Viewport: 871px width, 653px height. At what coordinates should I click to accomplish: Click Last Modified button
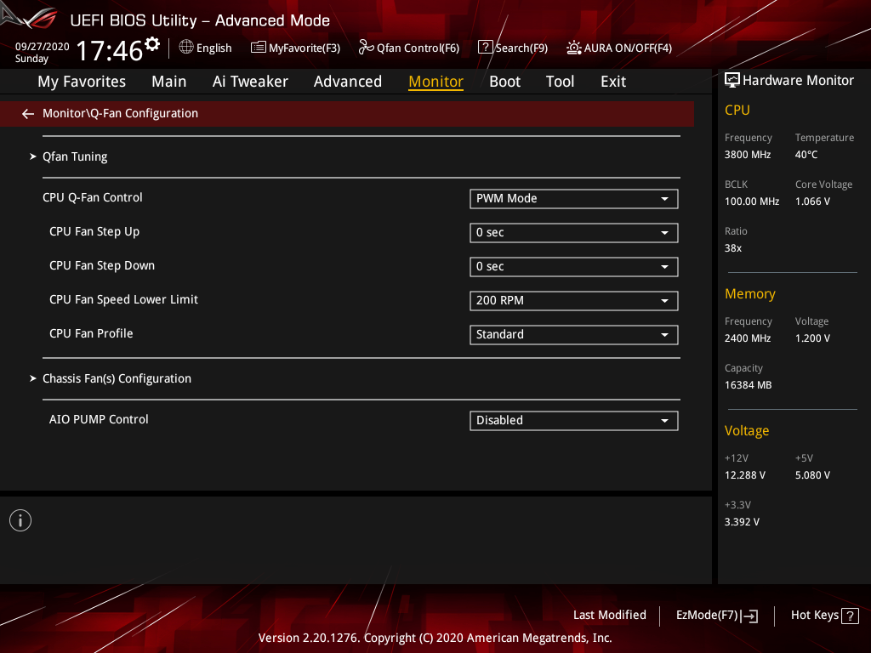pos(609,615)
